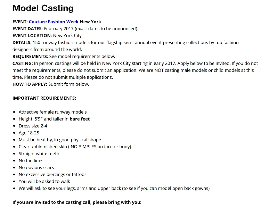Open the Couture Fashion Week link
Image resolution: width=269 pixels, height=208 pixels.
54,22
